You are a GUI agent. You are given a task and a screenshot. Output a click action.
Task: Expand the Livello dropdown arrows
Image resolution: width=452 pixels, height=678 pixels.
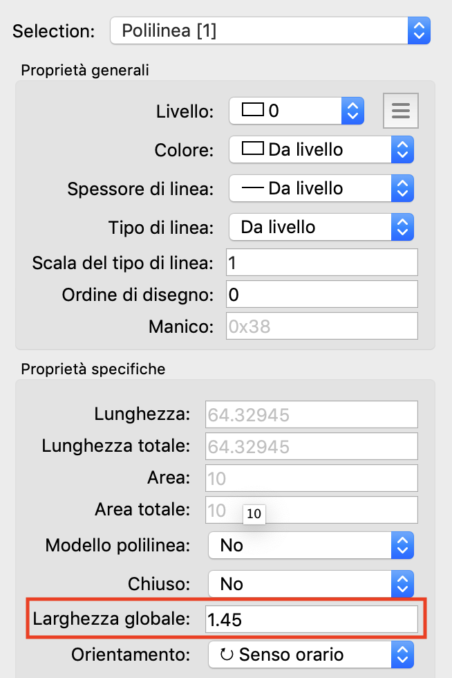pos(352,110)
